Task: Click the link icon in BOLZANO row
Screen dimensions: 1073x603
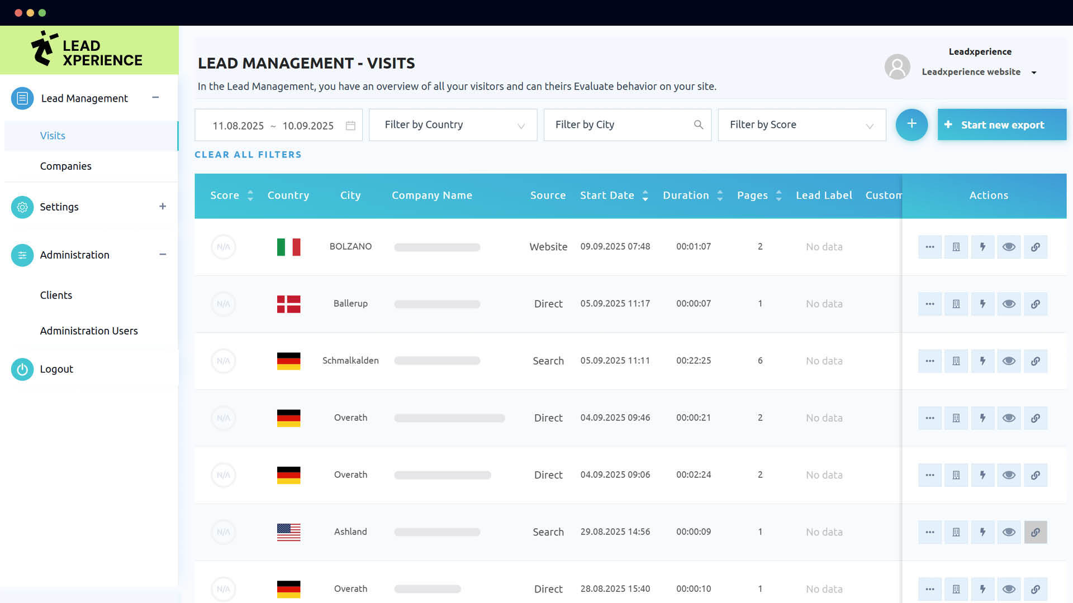Action: [x=1035, y=247]
